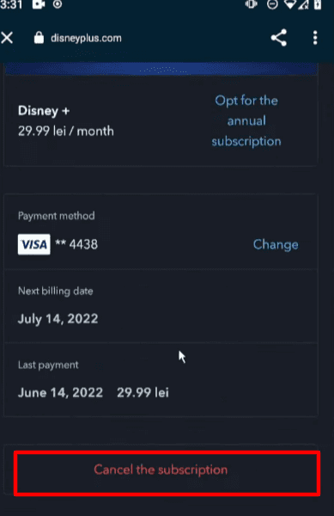Tap the clock time in status bar
The width and height of the screenshot is (334, 516).
tap(11, 4)
